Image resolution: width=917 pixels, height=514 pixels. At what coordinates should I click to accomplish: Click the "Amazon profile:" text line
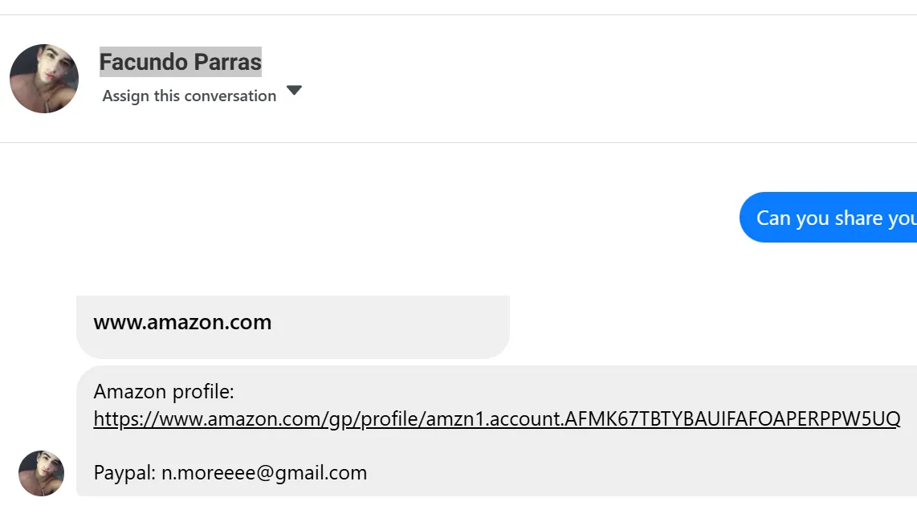coord(164,392)
